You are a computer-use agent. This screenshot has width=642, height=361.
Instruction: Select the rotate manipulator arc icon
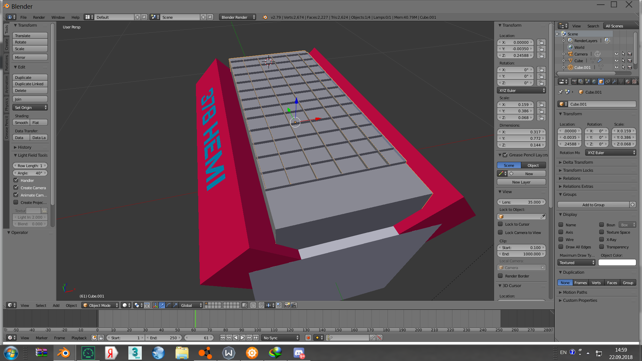click(x=169, y=305)
